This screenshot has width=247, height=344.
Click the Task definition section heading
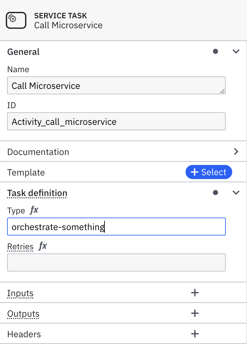pos(37,193)
